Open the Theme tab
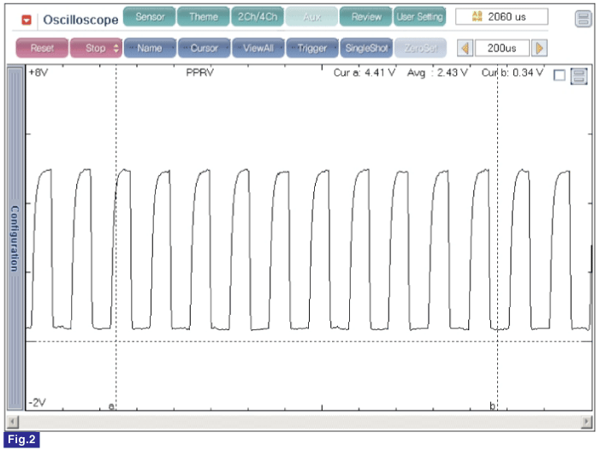 [x=204, y=17]
